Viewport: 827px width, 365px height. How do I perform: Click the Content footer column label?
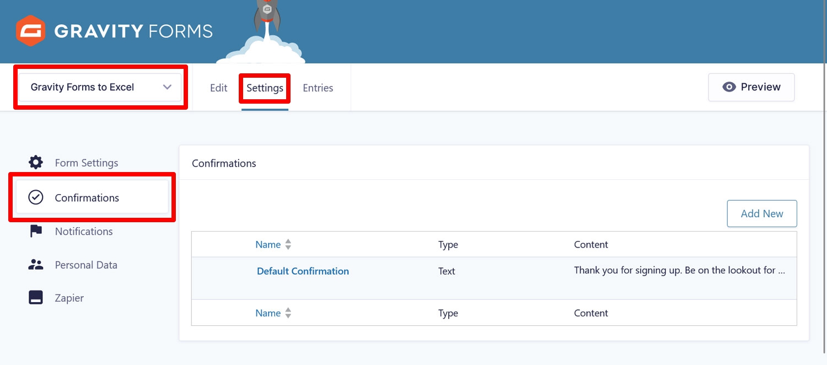tap(591, 313)
